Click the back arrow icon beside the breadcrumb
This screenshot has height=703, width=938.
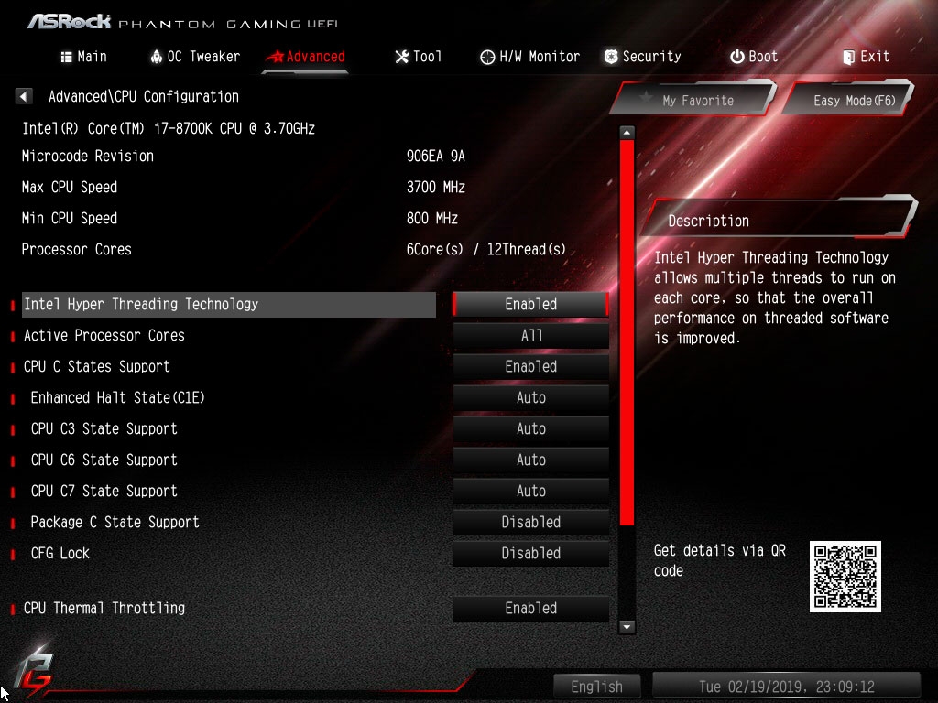pos(23,96)
